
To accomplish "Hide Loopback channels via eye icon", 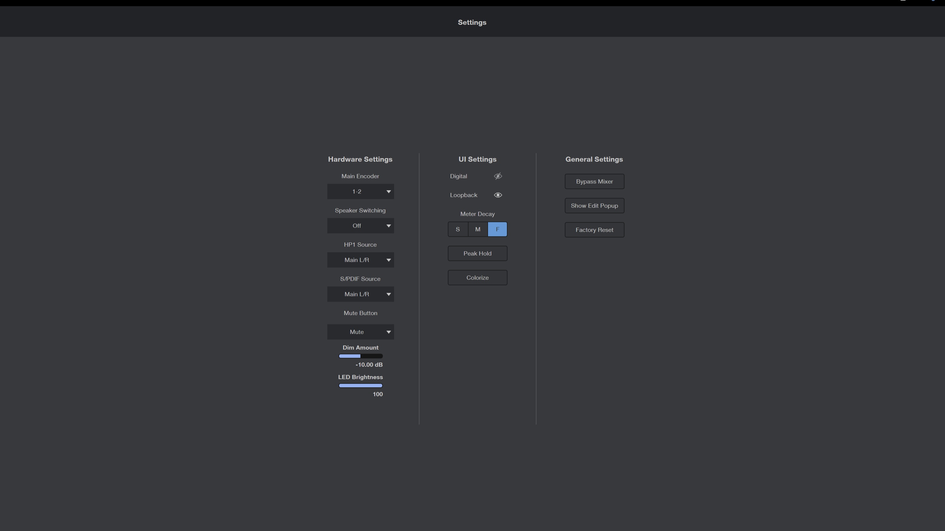I will tap(498, 195).
